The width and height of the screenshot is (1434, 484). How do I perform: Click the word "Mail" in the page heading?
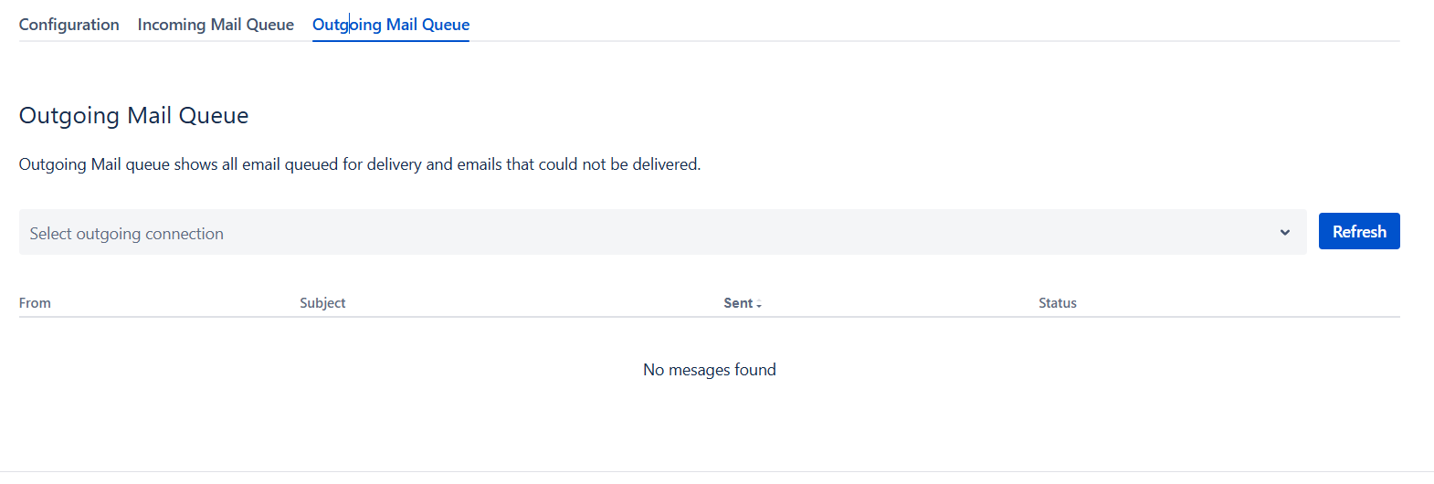[149, 116]
